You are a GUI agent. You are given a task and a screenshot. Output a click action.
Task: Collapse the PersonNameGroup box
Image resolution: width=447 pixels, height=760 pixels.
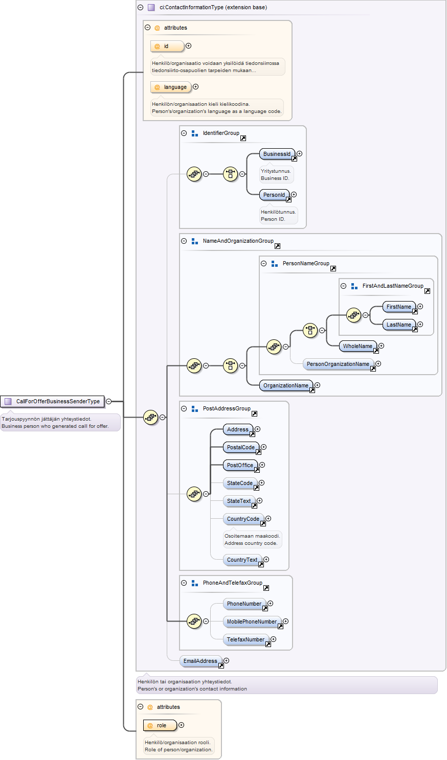pyautogui.click(x=264, y=264)
